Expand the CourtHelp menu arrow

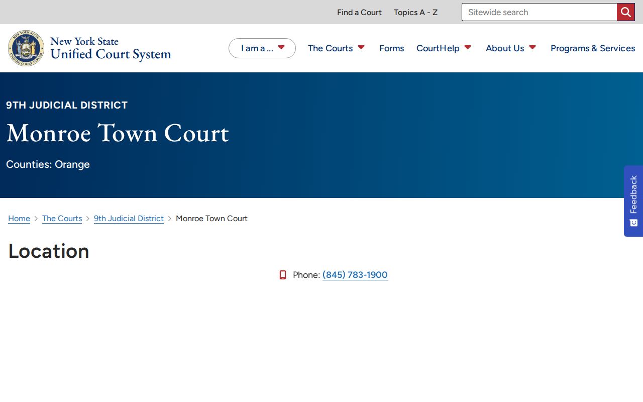tap(468, 48)
